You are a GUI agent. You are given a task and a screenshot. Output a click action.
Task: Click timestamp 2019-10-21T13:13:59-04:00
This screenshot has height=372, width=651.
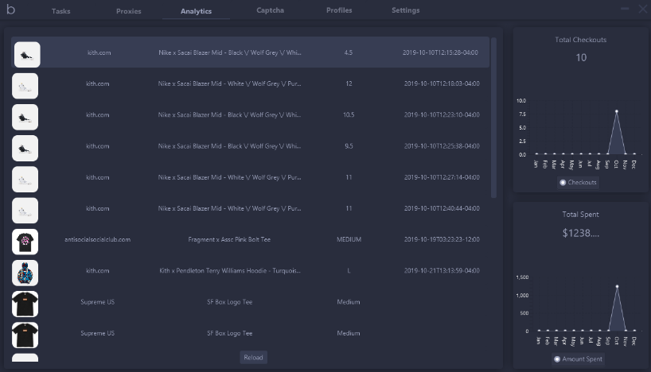pyautogui.click(x=442, y=270)
